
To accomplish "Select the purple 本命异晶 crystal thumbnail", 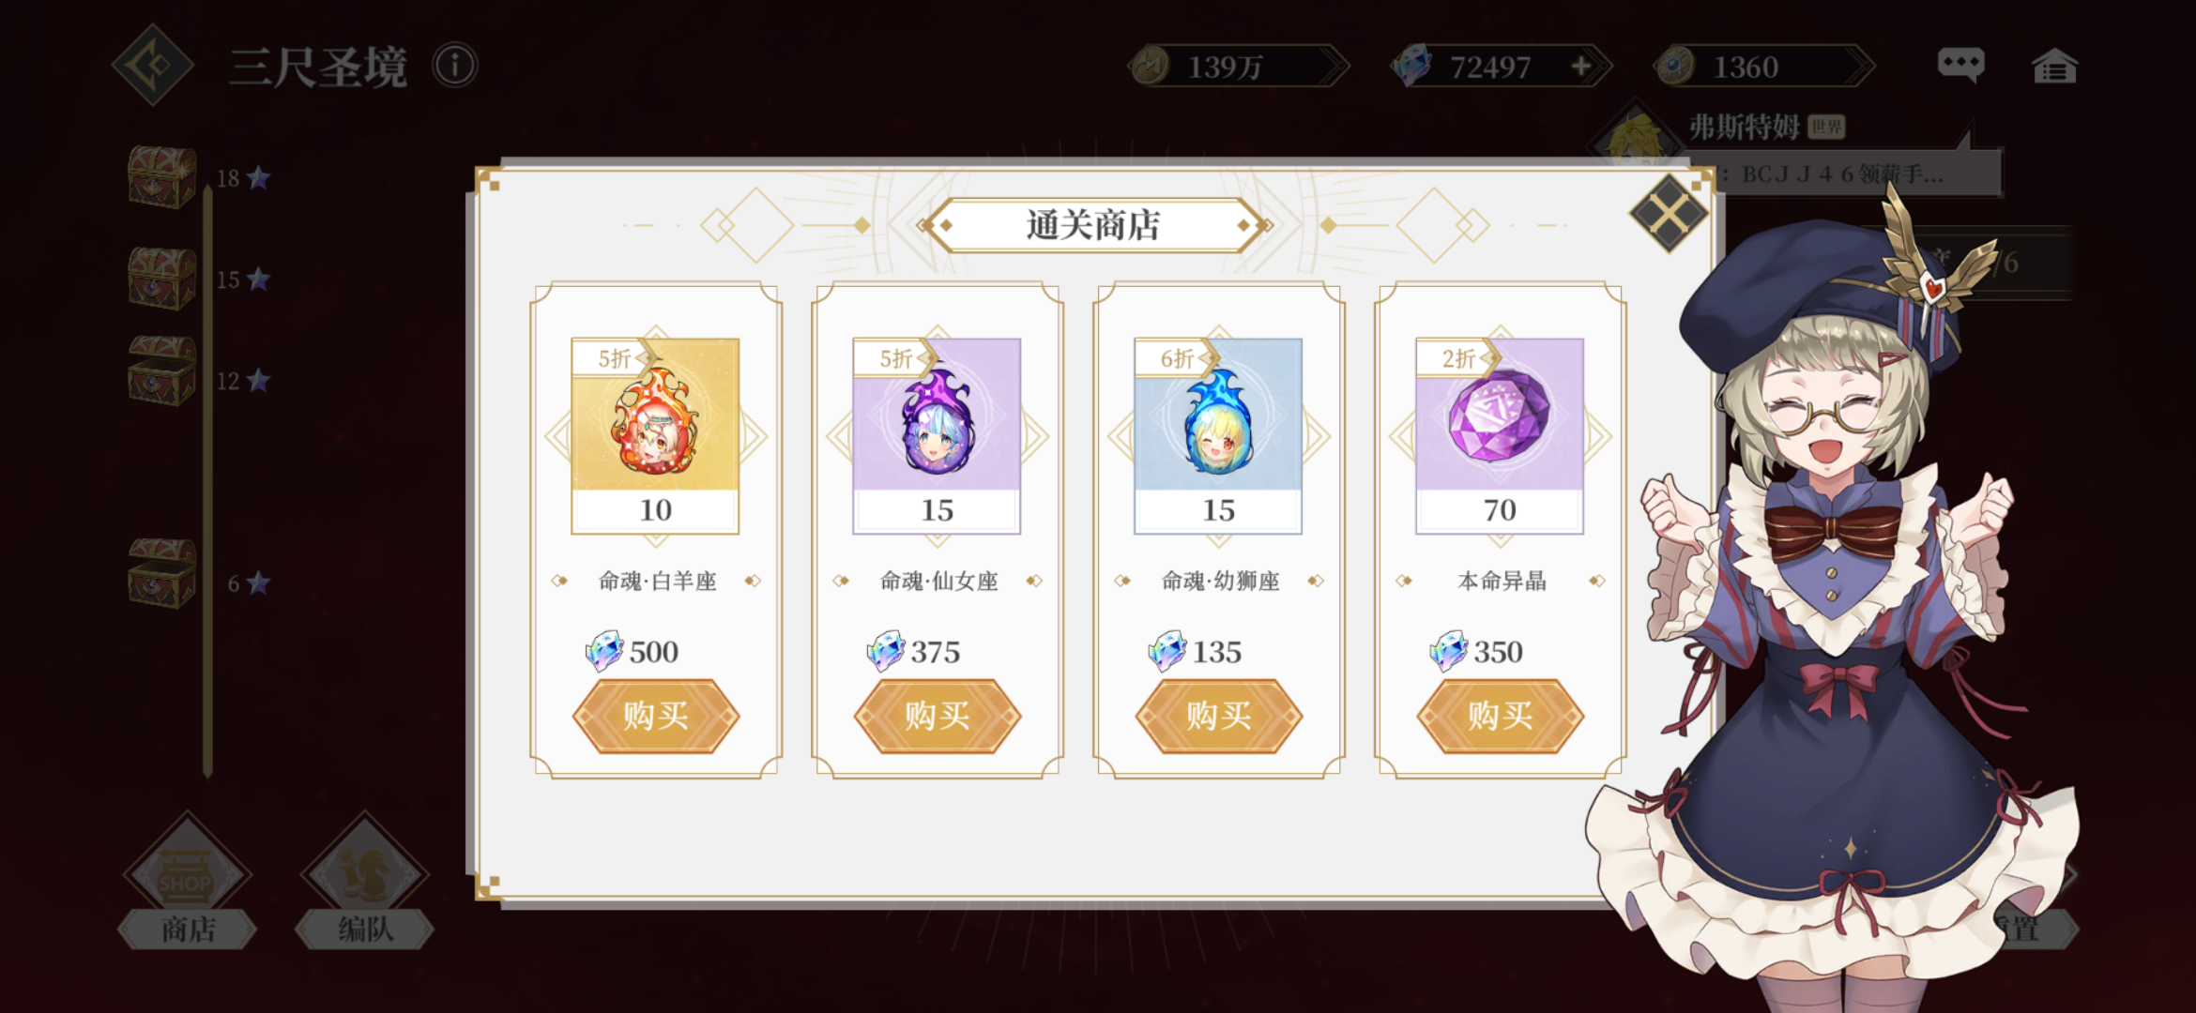I will click(x=1501, y=436).
